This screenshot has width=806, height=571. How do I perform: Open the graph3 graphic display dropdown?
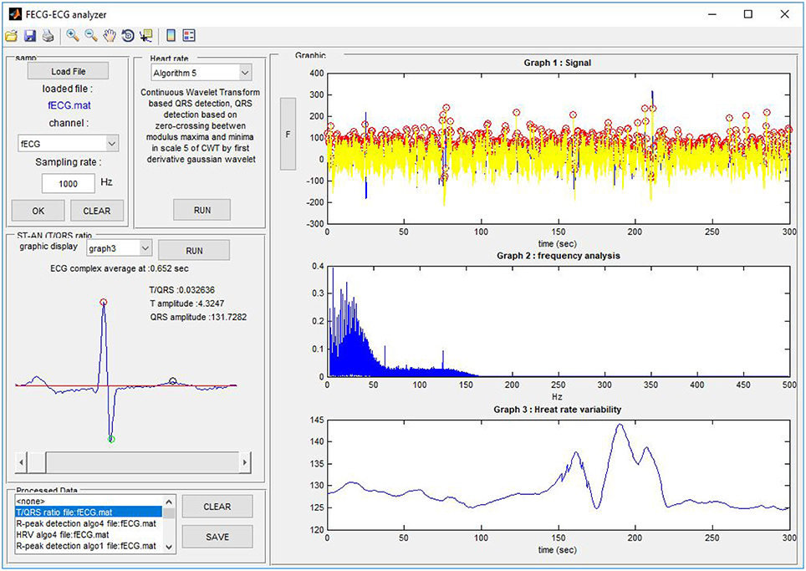(x=120, y=249)
